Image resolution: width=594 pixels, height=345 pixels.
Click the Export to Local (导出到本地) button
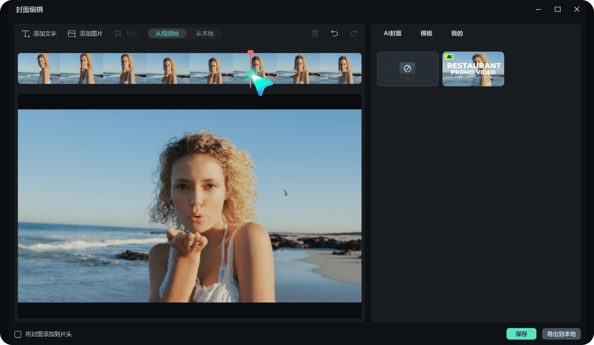[x=561, y=334]
